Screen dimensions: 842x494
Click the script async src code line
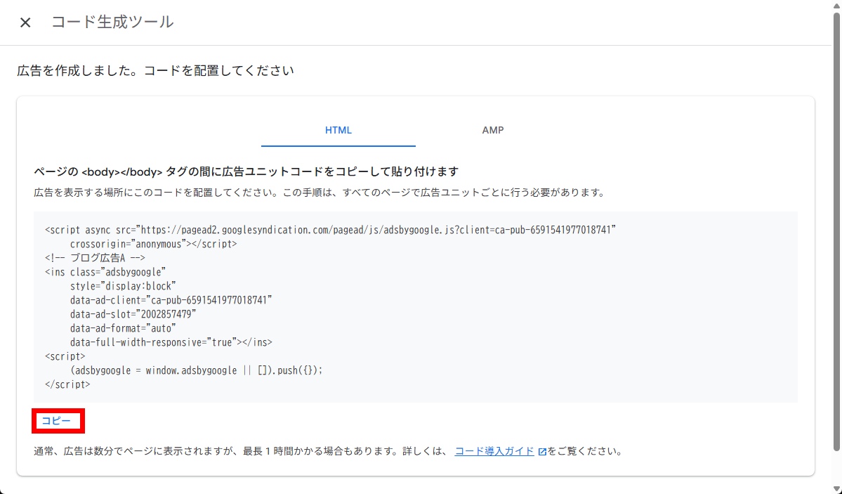(x=330, y=230)
